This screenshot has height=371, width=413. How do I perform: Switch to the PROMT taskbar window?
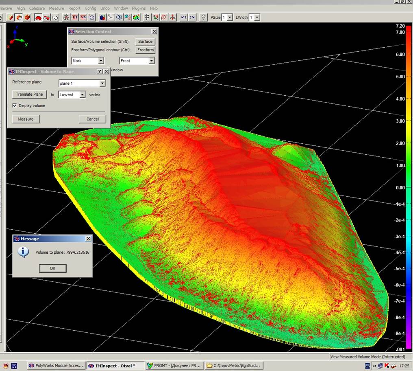tap(175, 366)
